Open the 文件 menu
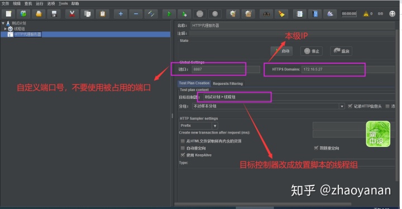The width and height of the screenshot is (402, 209). point(5,3)
